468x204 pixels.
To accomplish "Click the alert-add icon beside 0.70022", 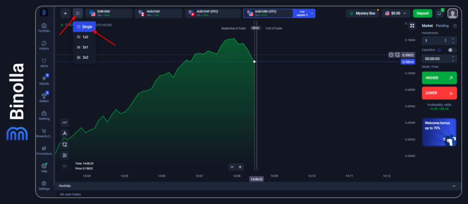I will [x=397, y=55].
